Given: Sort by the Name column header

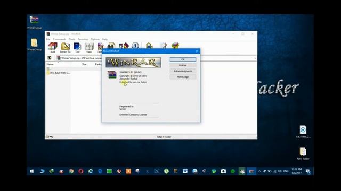Looking at the screenshot, I should point(50,64).
